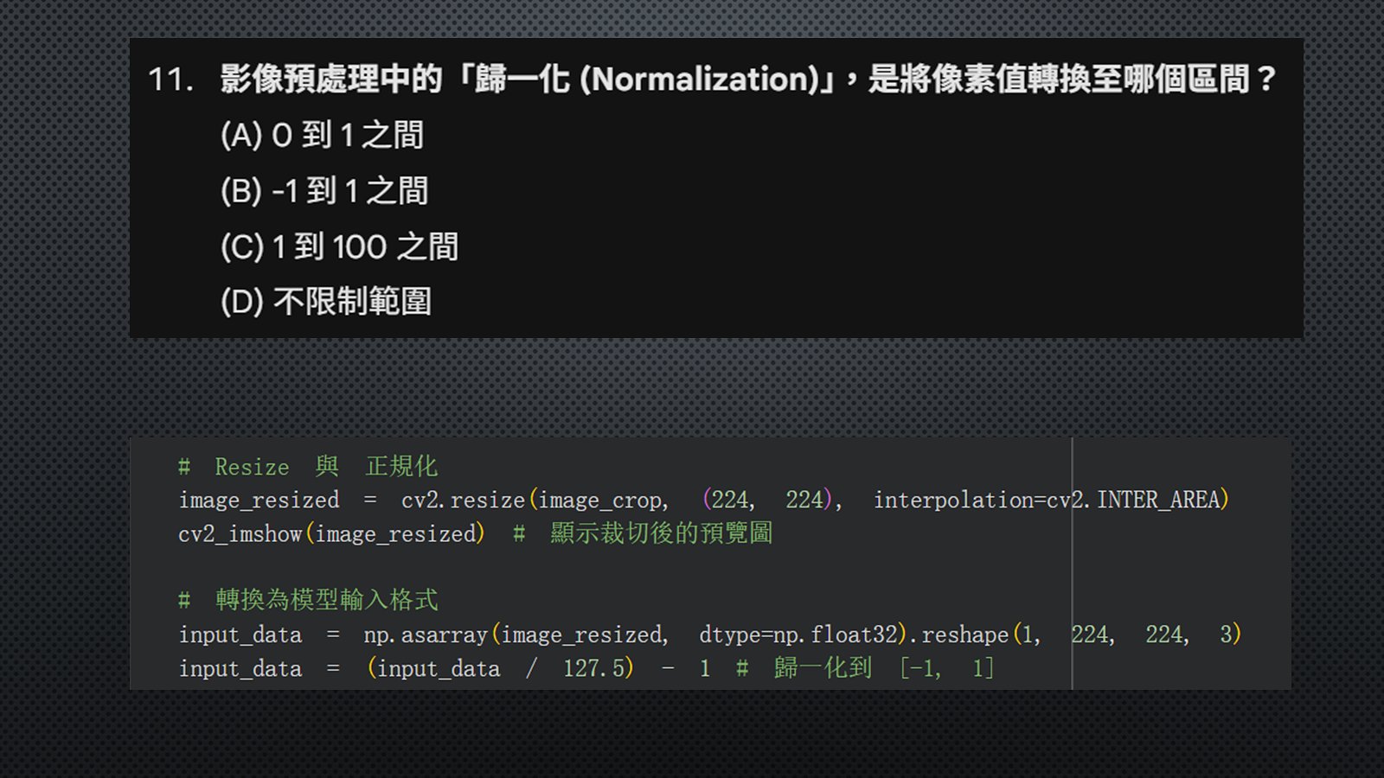Click the '# Resize 與 正規化' comment line
The image size is (1384, 778).
[308, 467]
